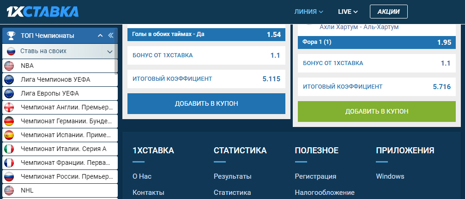Open the NHL championship

(60, 190)
